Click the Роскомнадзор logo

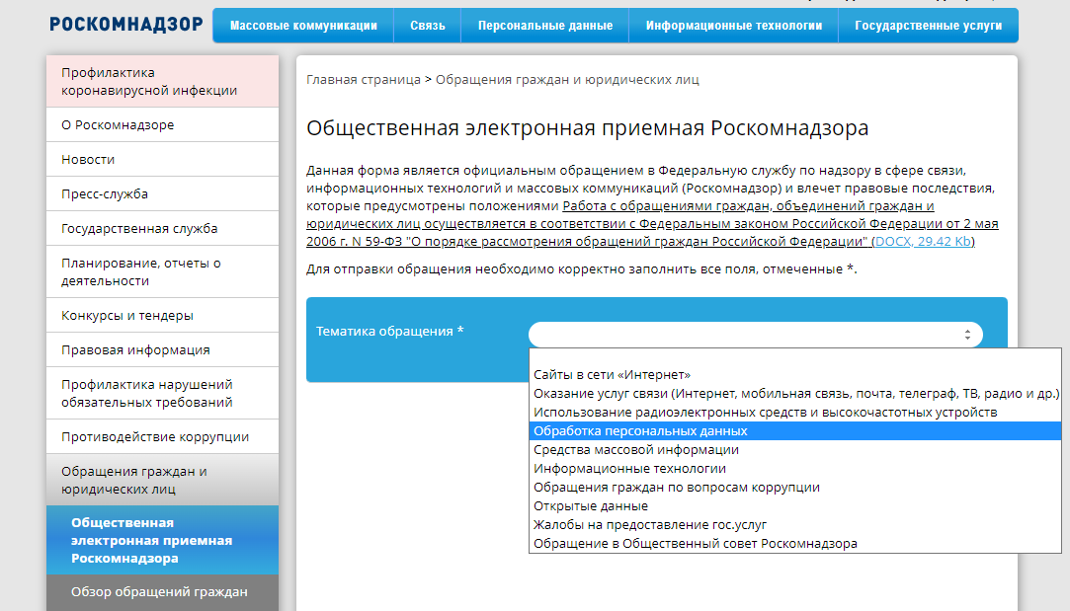coord(125,25)
